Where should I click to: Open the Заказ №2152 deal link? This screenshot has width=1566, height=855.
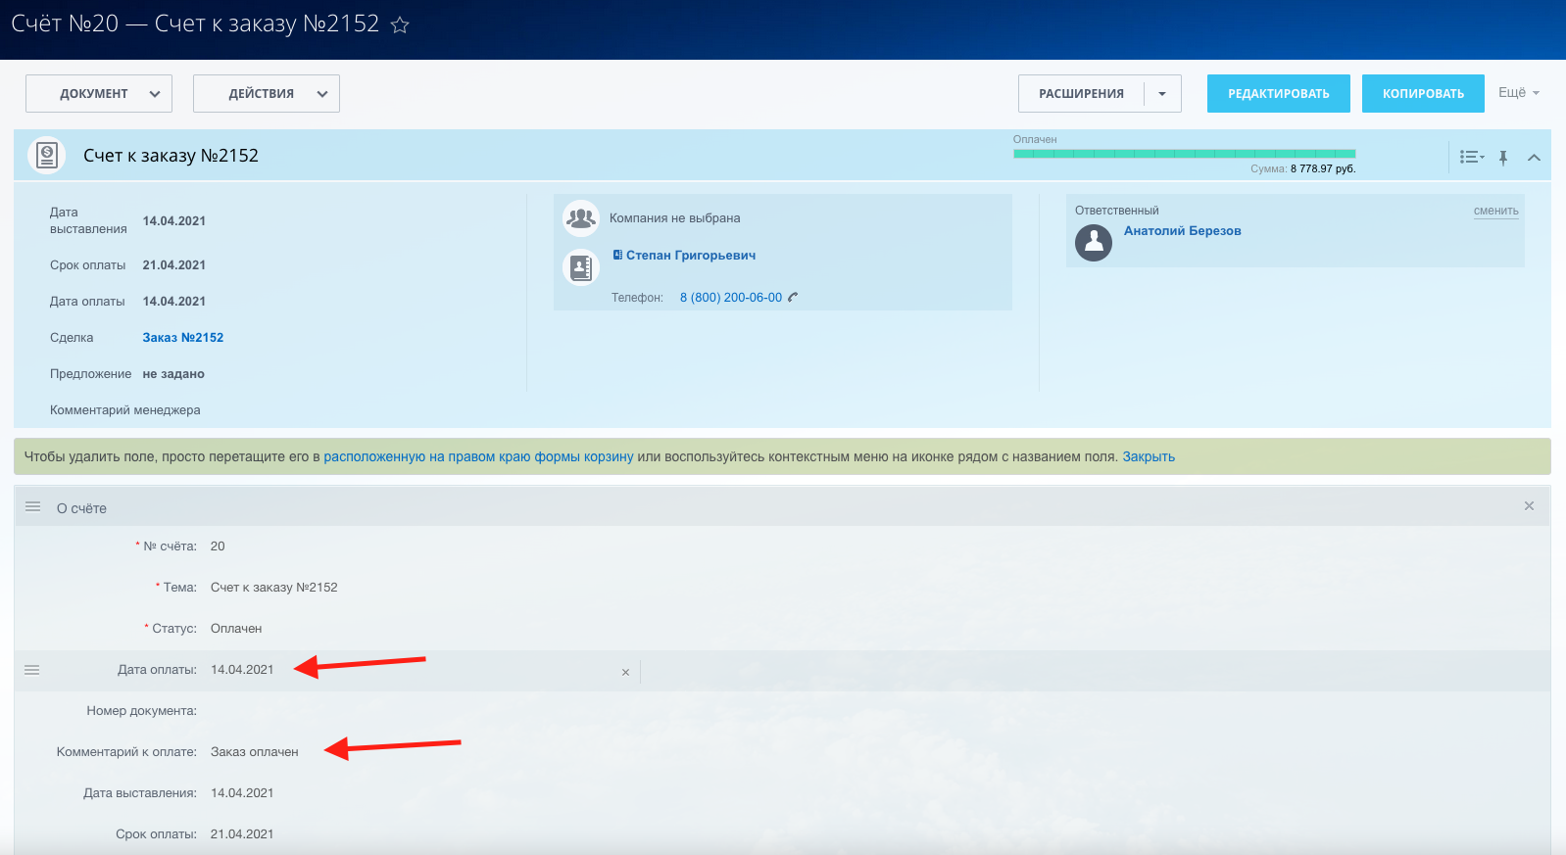[183, 338]
